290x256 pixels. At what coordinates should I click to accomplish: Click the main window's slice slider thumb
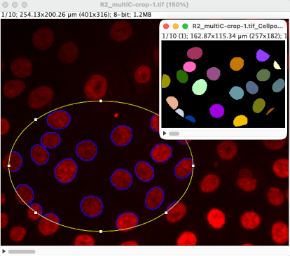(x=22, y=252)
